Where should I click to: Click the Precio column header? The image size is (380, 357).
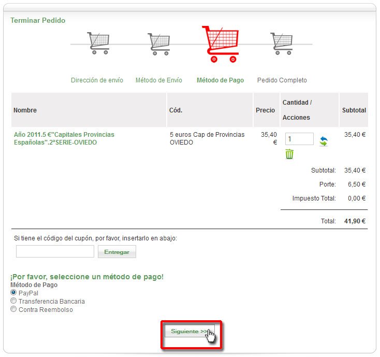click(x=265, y=110)
